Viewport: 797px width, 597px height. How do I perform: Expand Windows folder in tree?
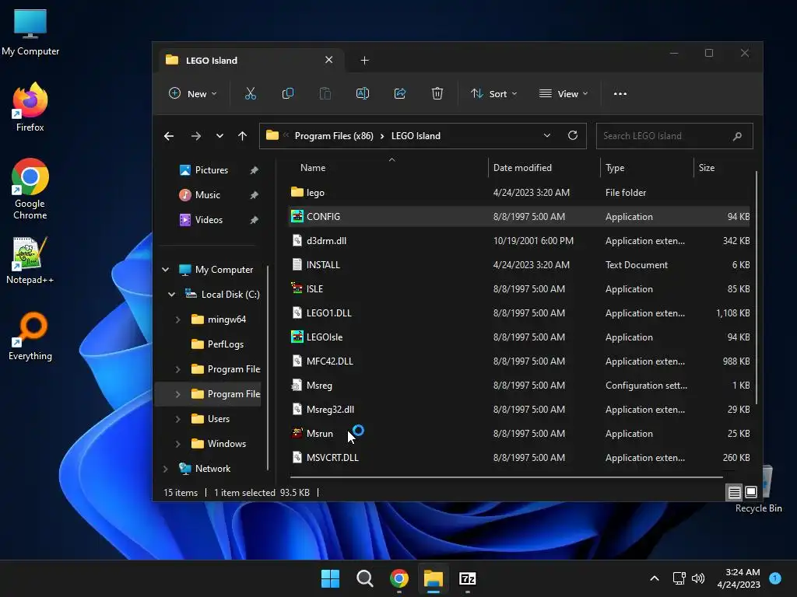pyautogui.click(x=178, y=444)
